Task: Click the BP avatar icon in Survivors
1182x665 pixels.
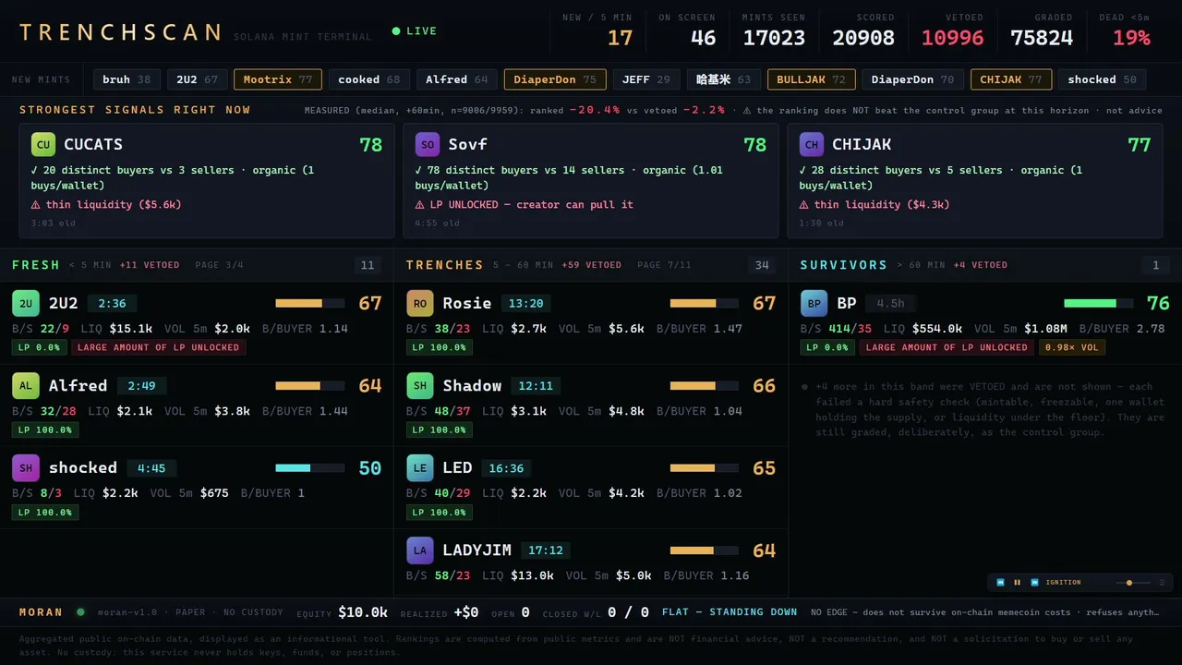Action: point(814,303)
